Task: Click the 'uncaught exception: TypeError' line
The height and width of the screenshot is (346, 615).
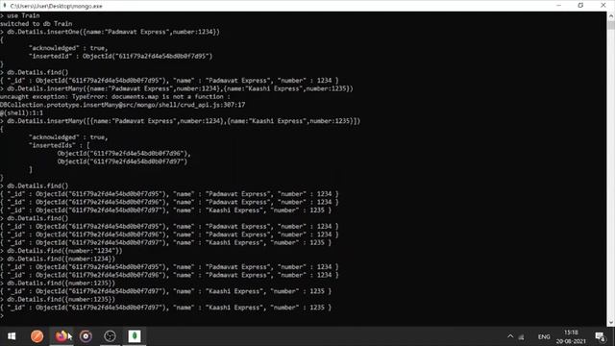Action: click(x=115, y=96)
